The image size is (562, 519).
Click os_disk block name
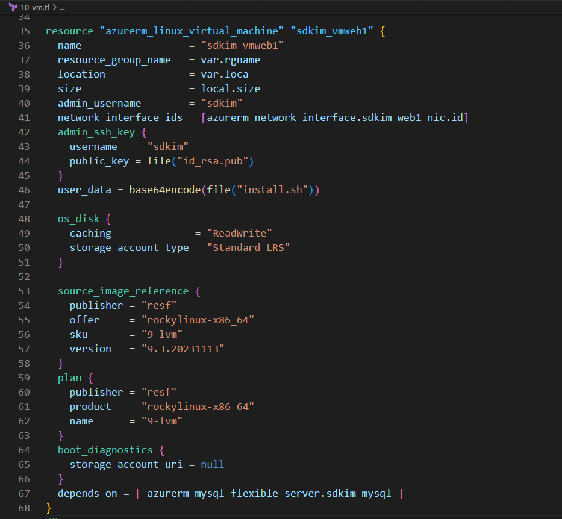(x=78, y=219)
